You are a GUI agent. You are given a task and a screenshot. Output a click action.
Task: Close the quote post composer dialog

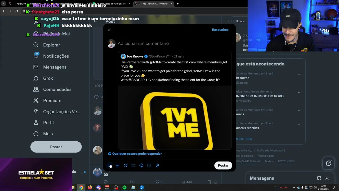[109, 30]
